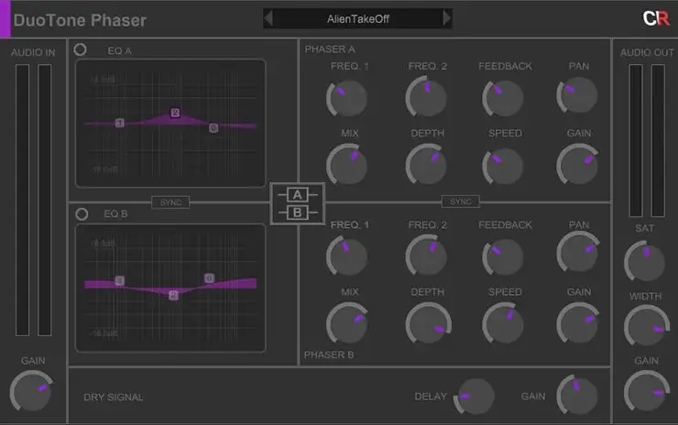Select EQ B band node 1
Viewport: 678px width, 425px height.
(120, 280)
